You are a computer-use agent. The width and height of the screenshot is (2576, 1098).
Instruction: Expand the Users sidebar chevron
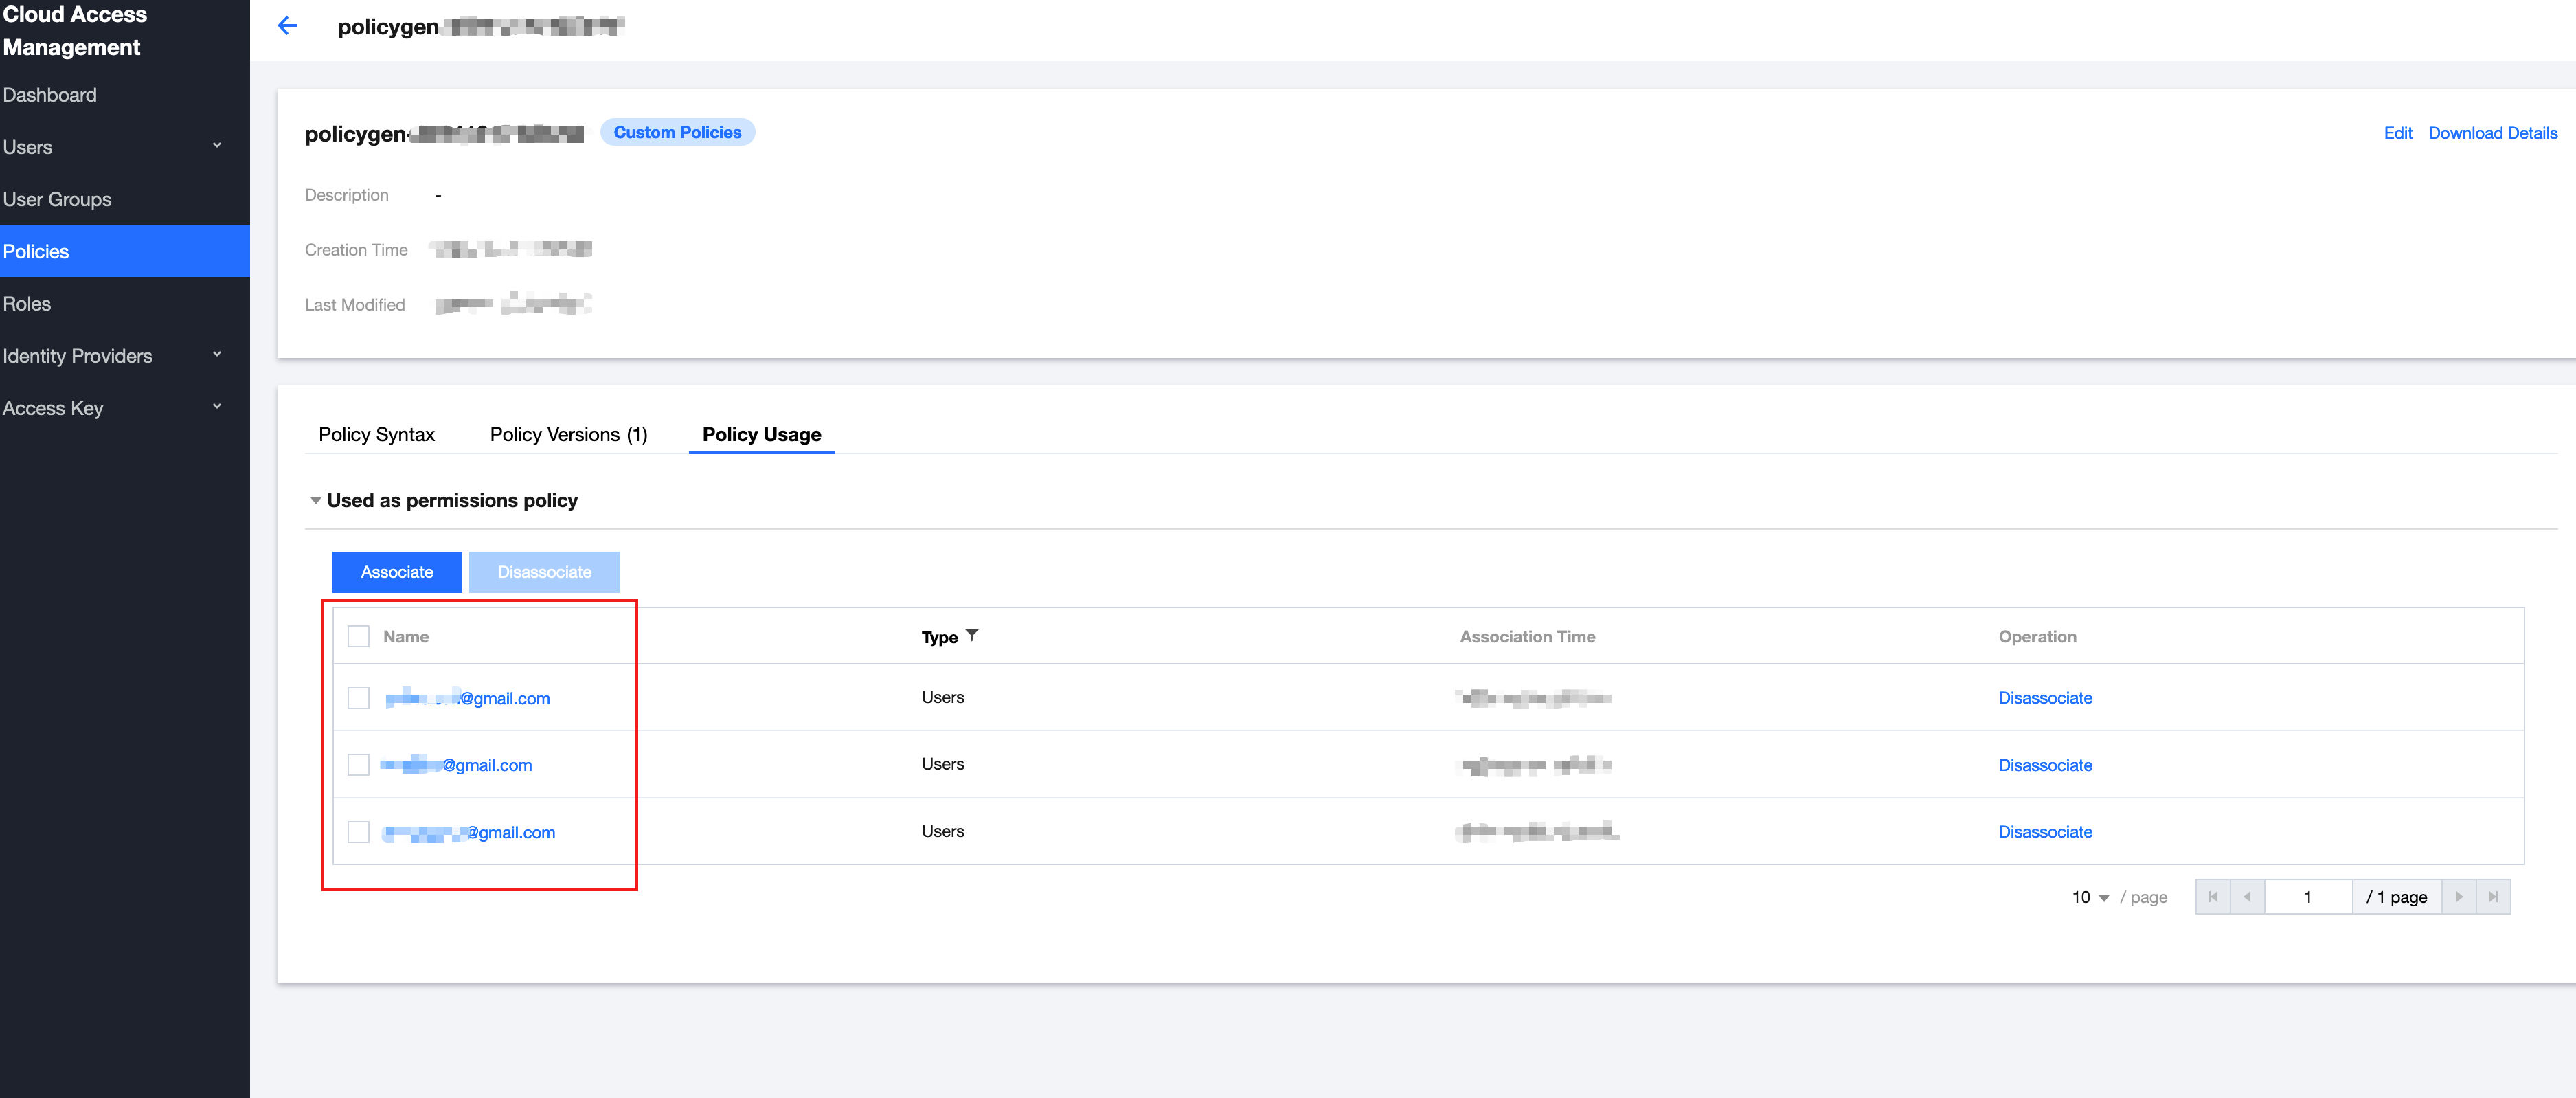[217, 146]
